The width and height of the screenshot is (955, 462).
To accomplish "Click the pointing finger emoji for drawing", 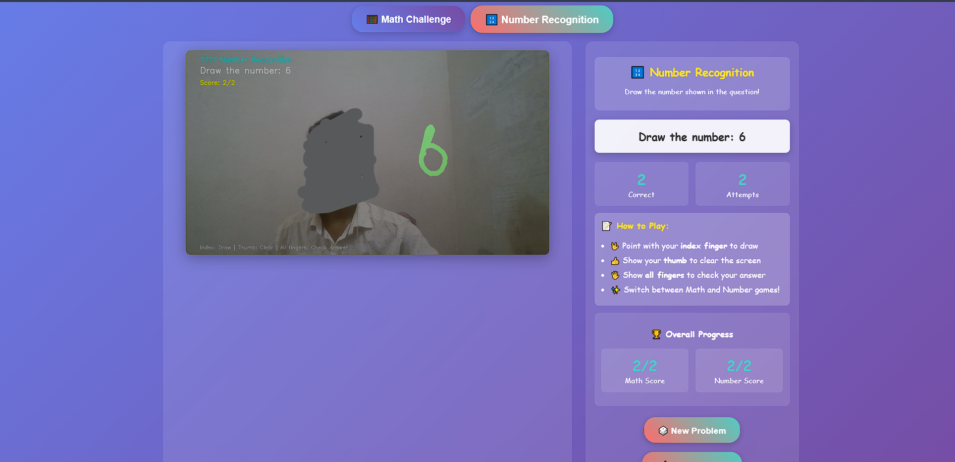I will coord(615,246).
